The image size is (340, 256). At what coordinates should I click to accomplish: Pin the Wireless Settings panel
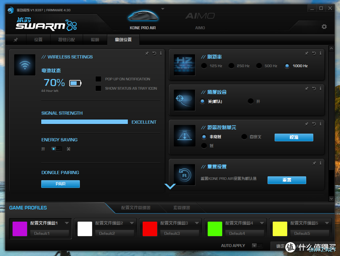click(147, 53)
